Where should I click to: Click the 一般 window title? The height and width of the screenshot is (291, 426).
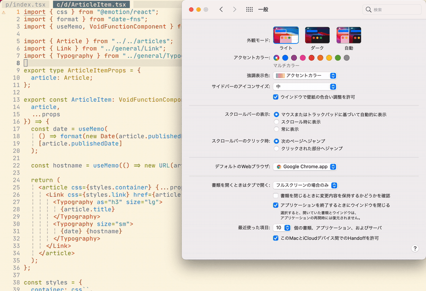click(263, 9)
